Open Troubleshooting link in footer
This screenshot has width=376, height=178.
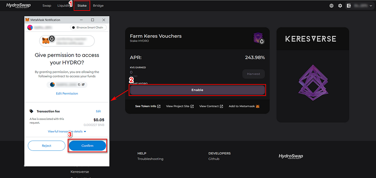click(x=150, y=159)
